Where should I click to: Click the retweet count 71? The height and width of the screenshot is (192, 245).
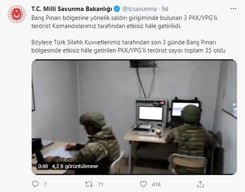[x=101, y=185]
